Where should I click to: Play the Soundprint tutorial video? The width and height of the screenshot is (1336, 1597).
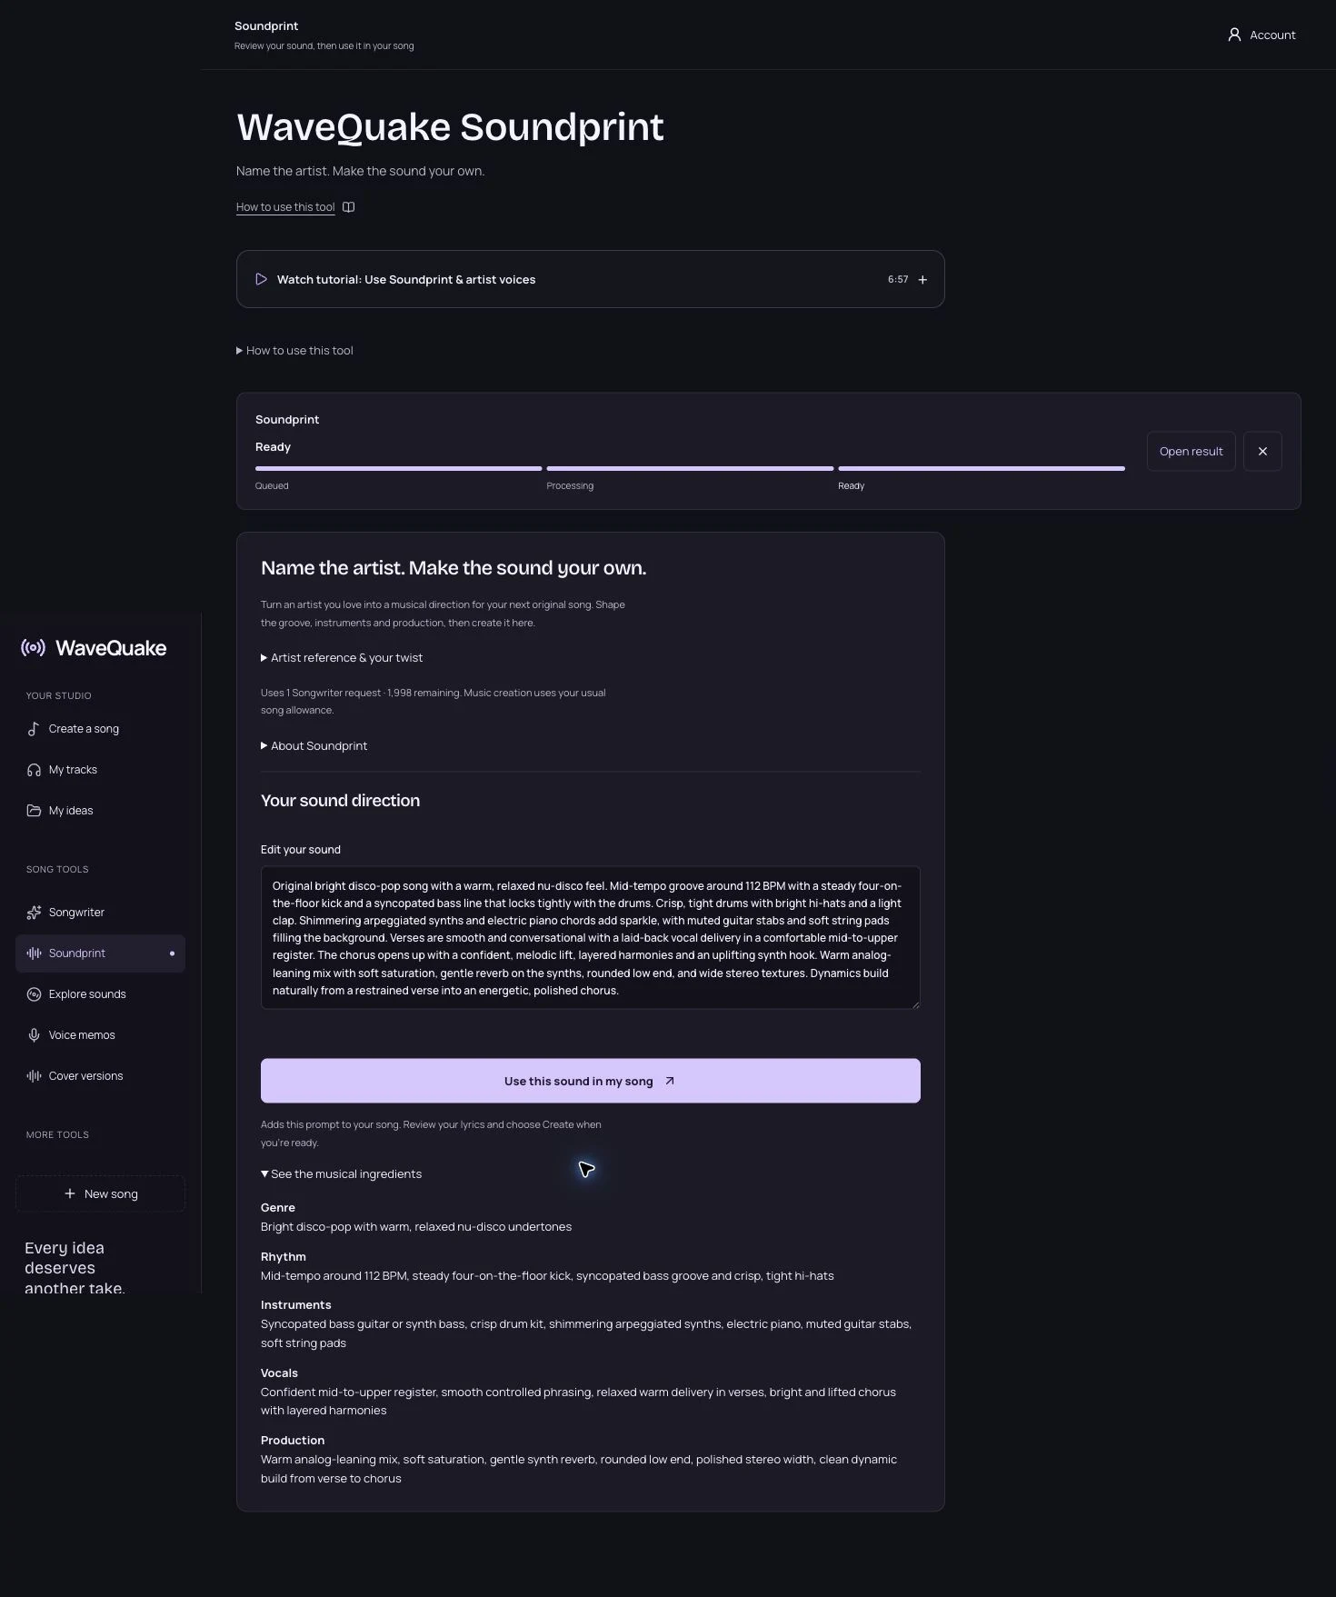click(261, 279)
